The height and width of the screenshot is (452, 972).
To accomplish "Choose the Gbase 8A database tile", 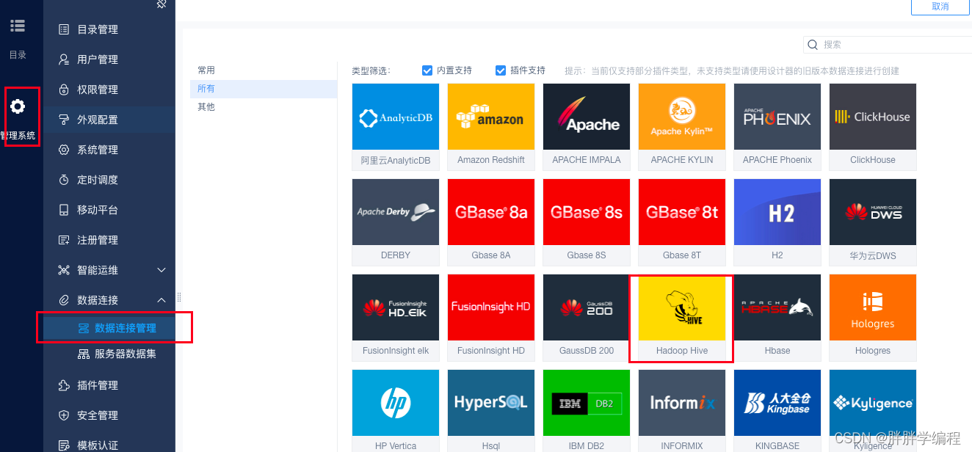I will click(491, 222).
